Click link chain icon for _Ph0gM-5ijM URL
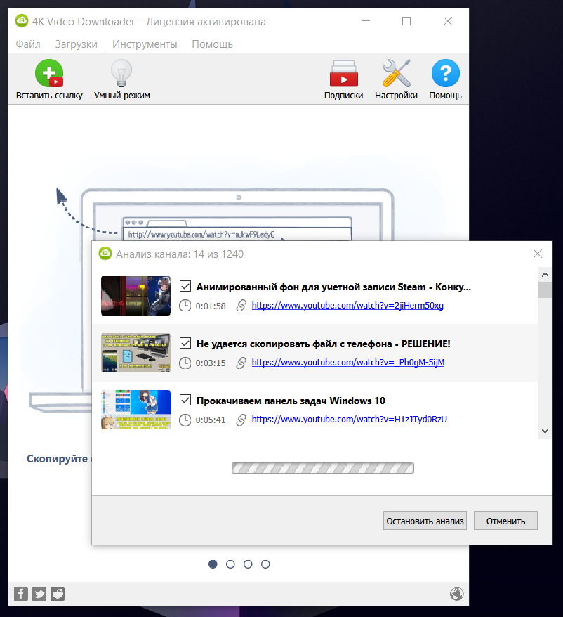 (241, 363)
